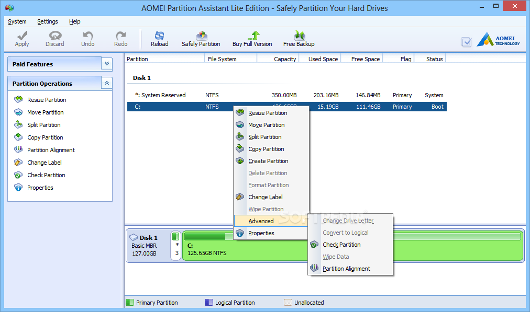Click the Discard toolbar icon
This screenshot has width=530, height=312.
tap(55, 36)
